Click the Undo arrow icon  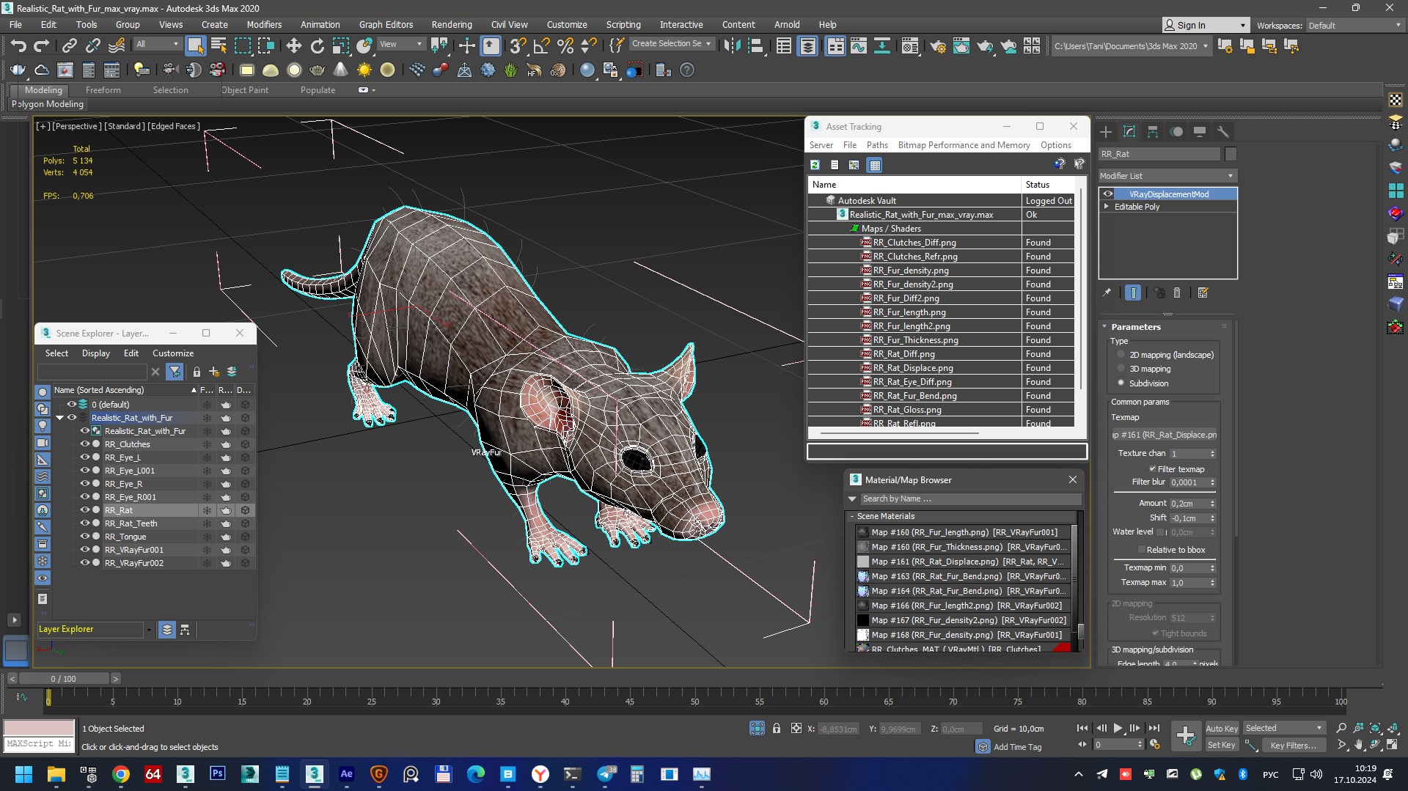(18, 46)
